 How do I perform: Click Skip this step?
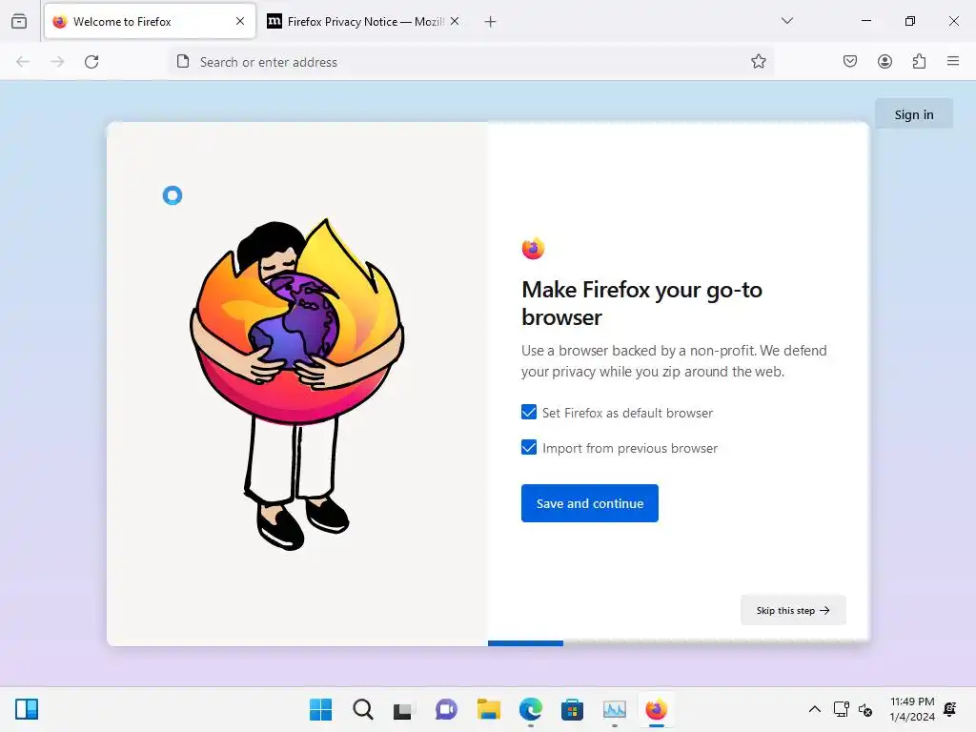click(793, 610)
